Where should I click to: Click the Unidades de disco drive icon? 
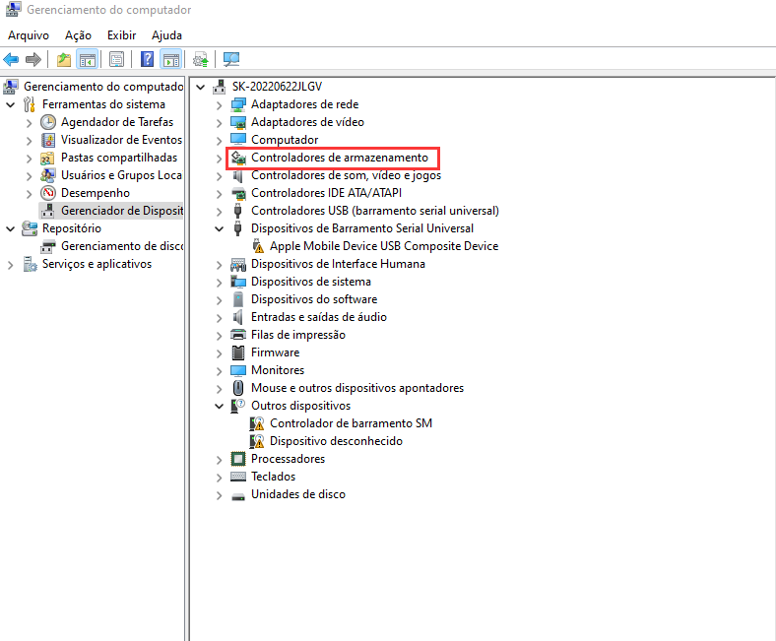coord(238,496)
